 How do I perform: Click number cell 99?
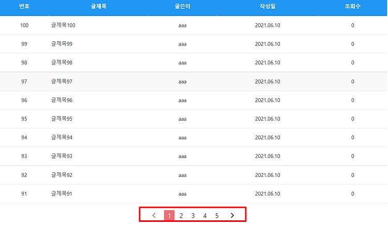pyautogui.click(x=24, y=44)
